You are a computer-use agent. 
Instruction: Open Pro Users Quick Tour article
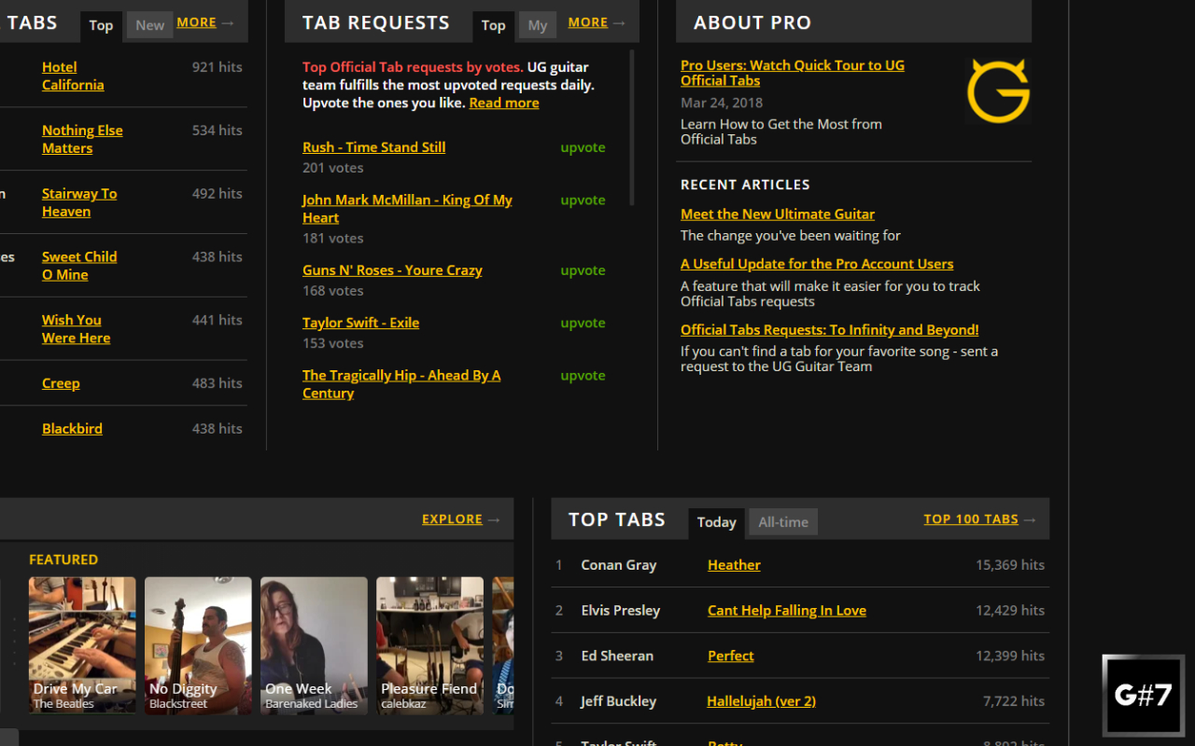coord(793,73)
